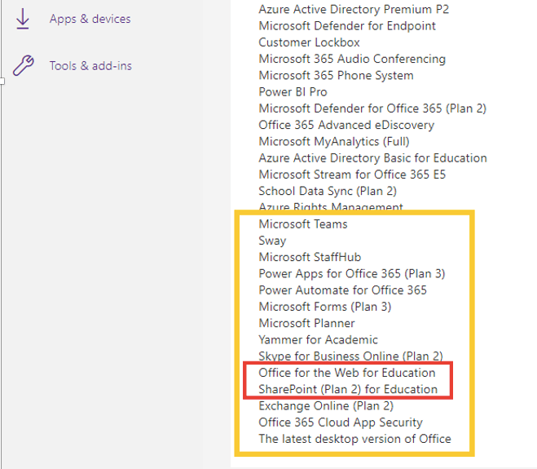Open the Apps & devices link
Viewport: 537px width, 469px height.
(x=90, y=19)
